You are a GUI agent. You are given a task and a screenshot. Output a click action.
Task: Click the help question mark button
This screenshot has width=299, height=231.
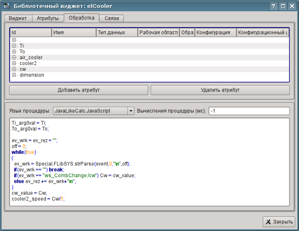click(x=273, y=6)
